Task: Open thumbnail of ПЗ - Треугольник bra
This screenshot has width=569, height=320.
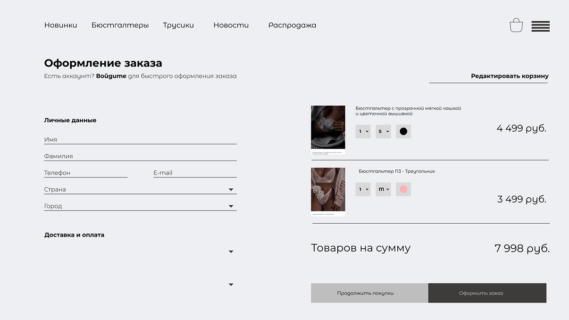Action: [x=328, y=192]
